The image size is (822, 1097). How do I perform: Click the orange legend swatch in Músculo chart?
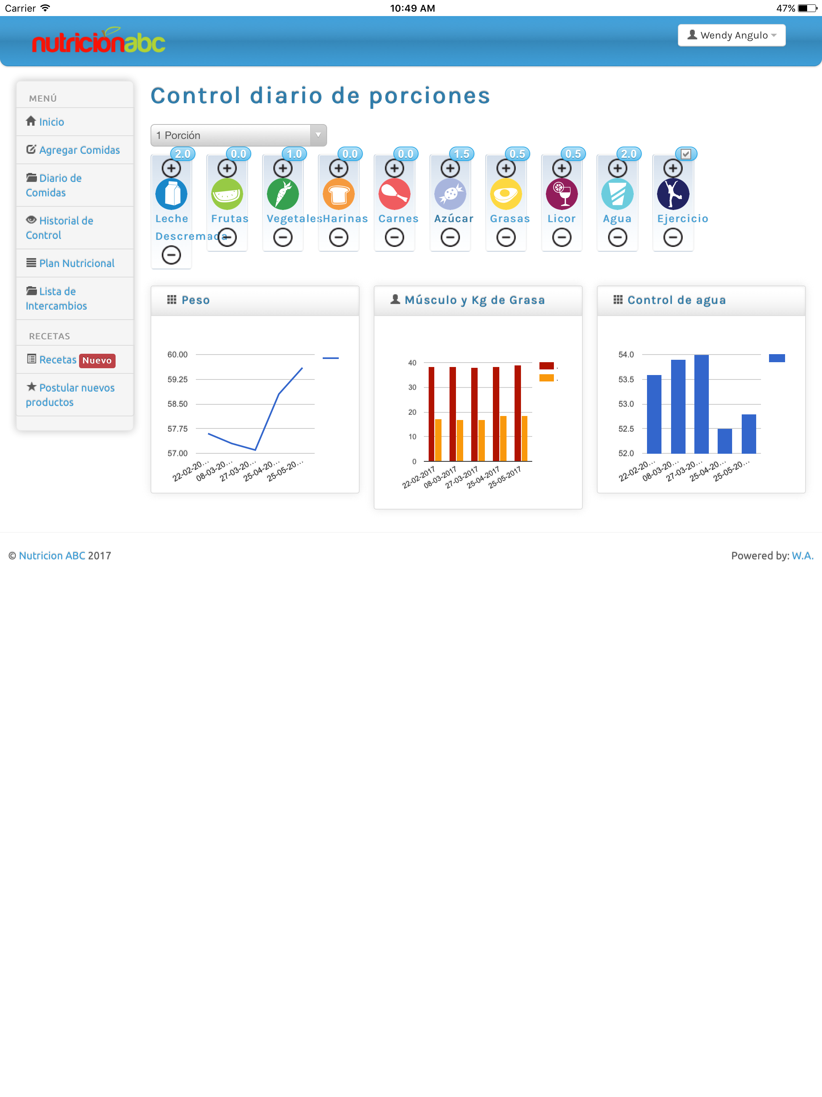point(546,378)
